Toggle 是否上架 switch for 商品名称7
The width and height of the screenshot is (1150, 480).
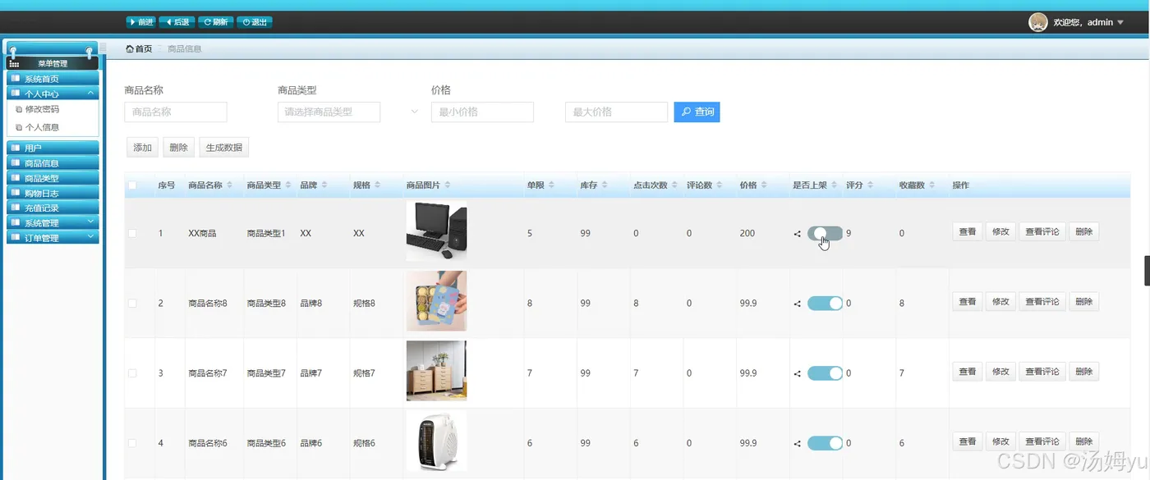(825, 373)
